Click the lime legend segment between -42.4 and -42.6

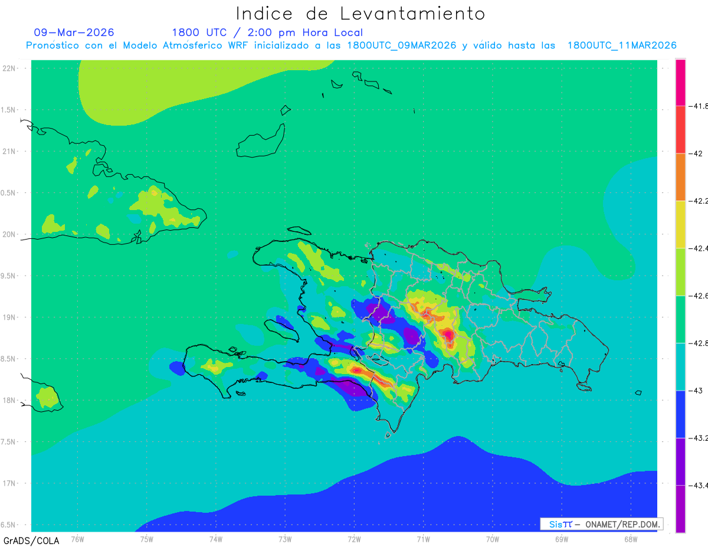point(680,272)
